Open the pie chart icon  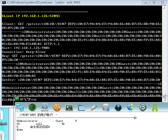click(x=130, y=107)
